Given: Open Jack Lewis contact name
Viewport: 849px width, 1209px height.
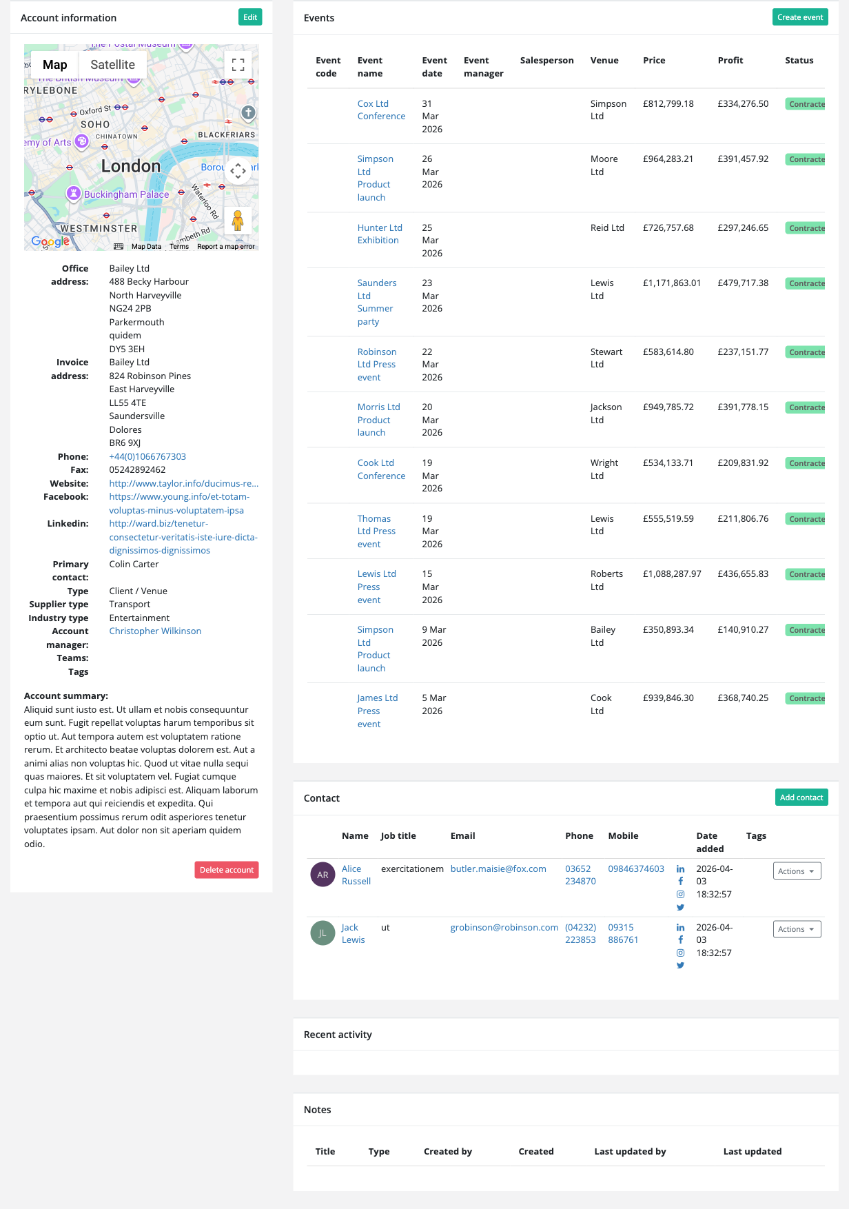Looking at the screenshot, I should (x=353, y=933).
